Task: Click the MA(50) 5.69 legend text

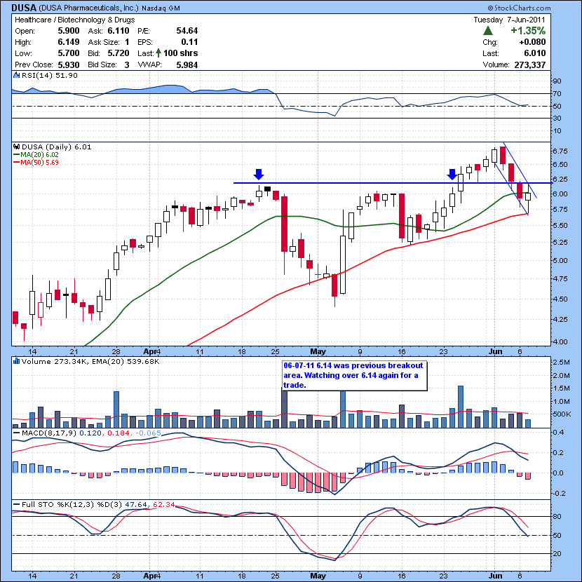Action: (39, 163)
